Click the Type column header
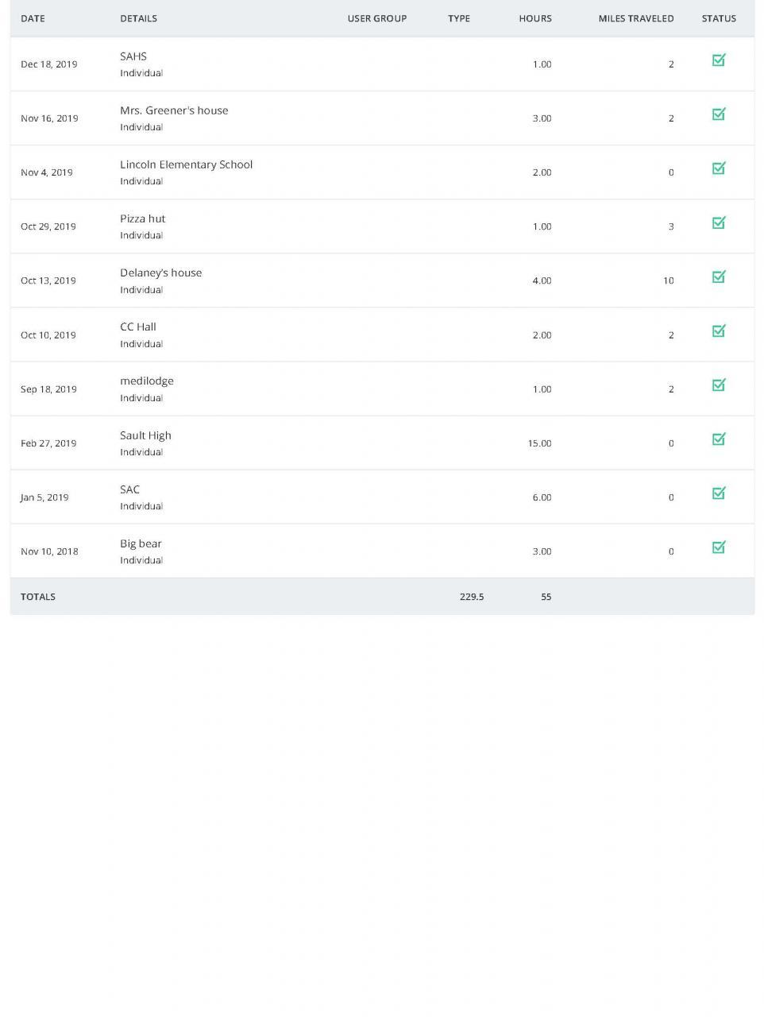This screenshot has width=764, height=1017. click(458, 18)
